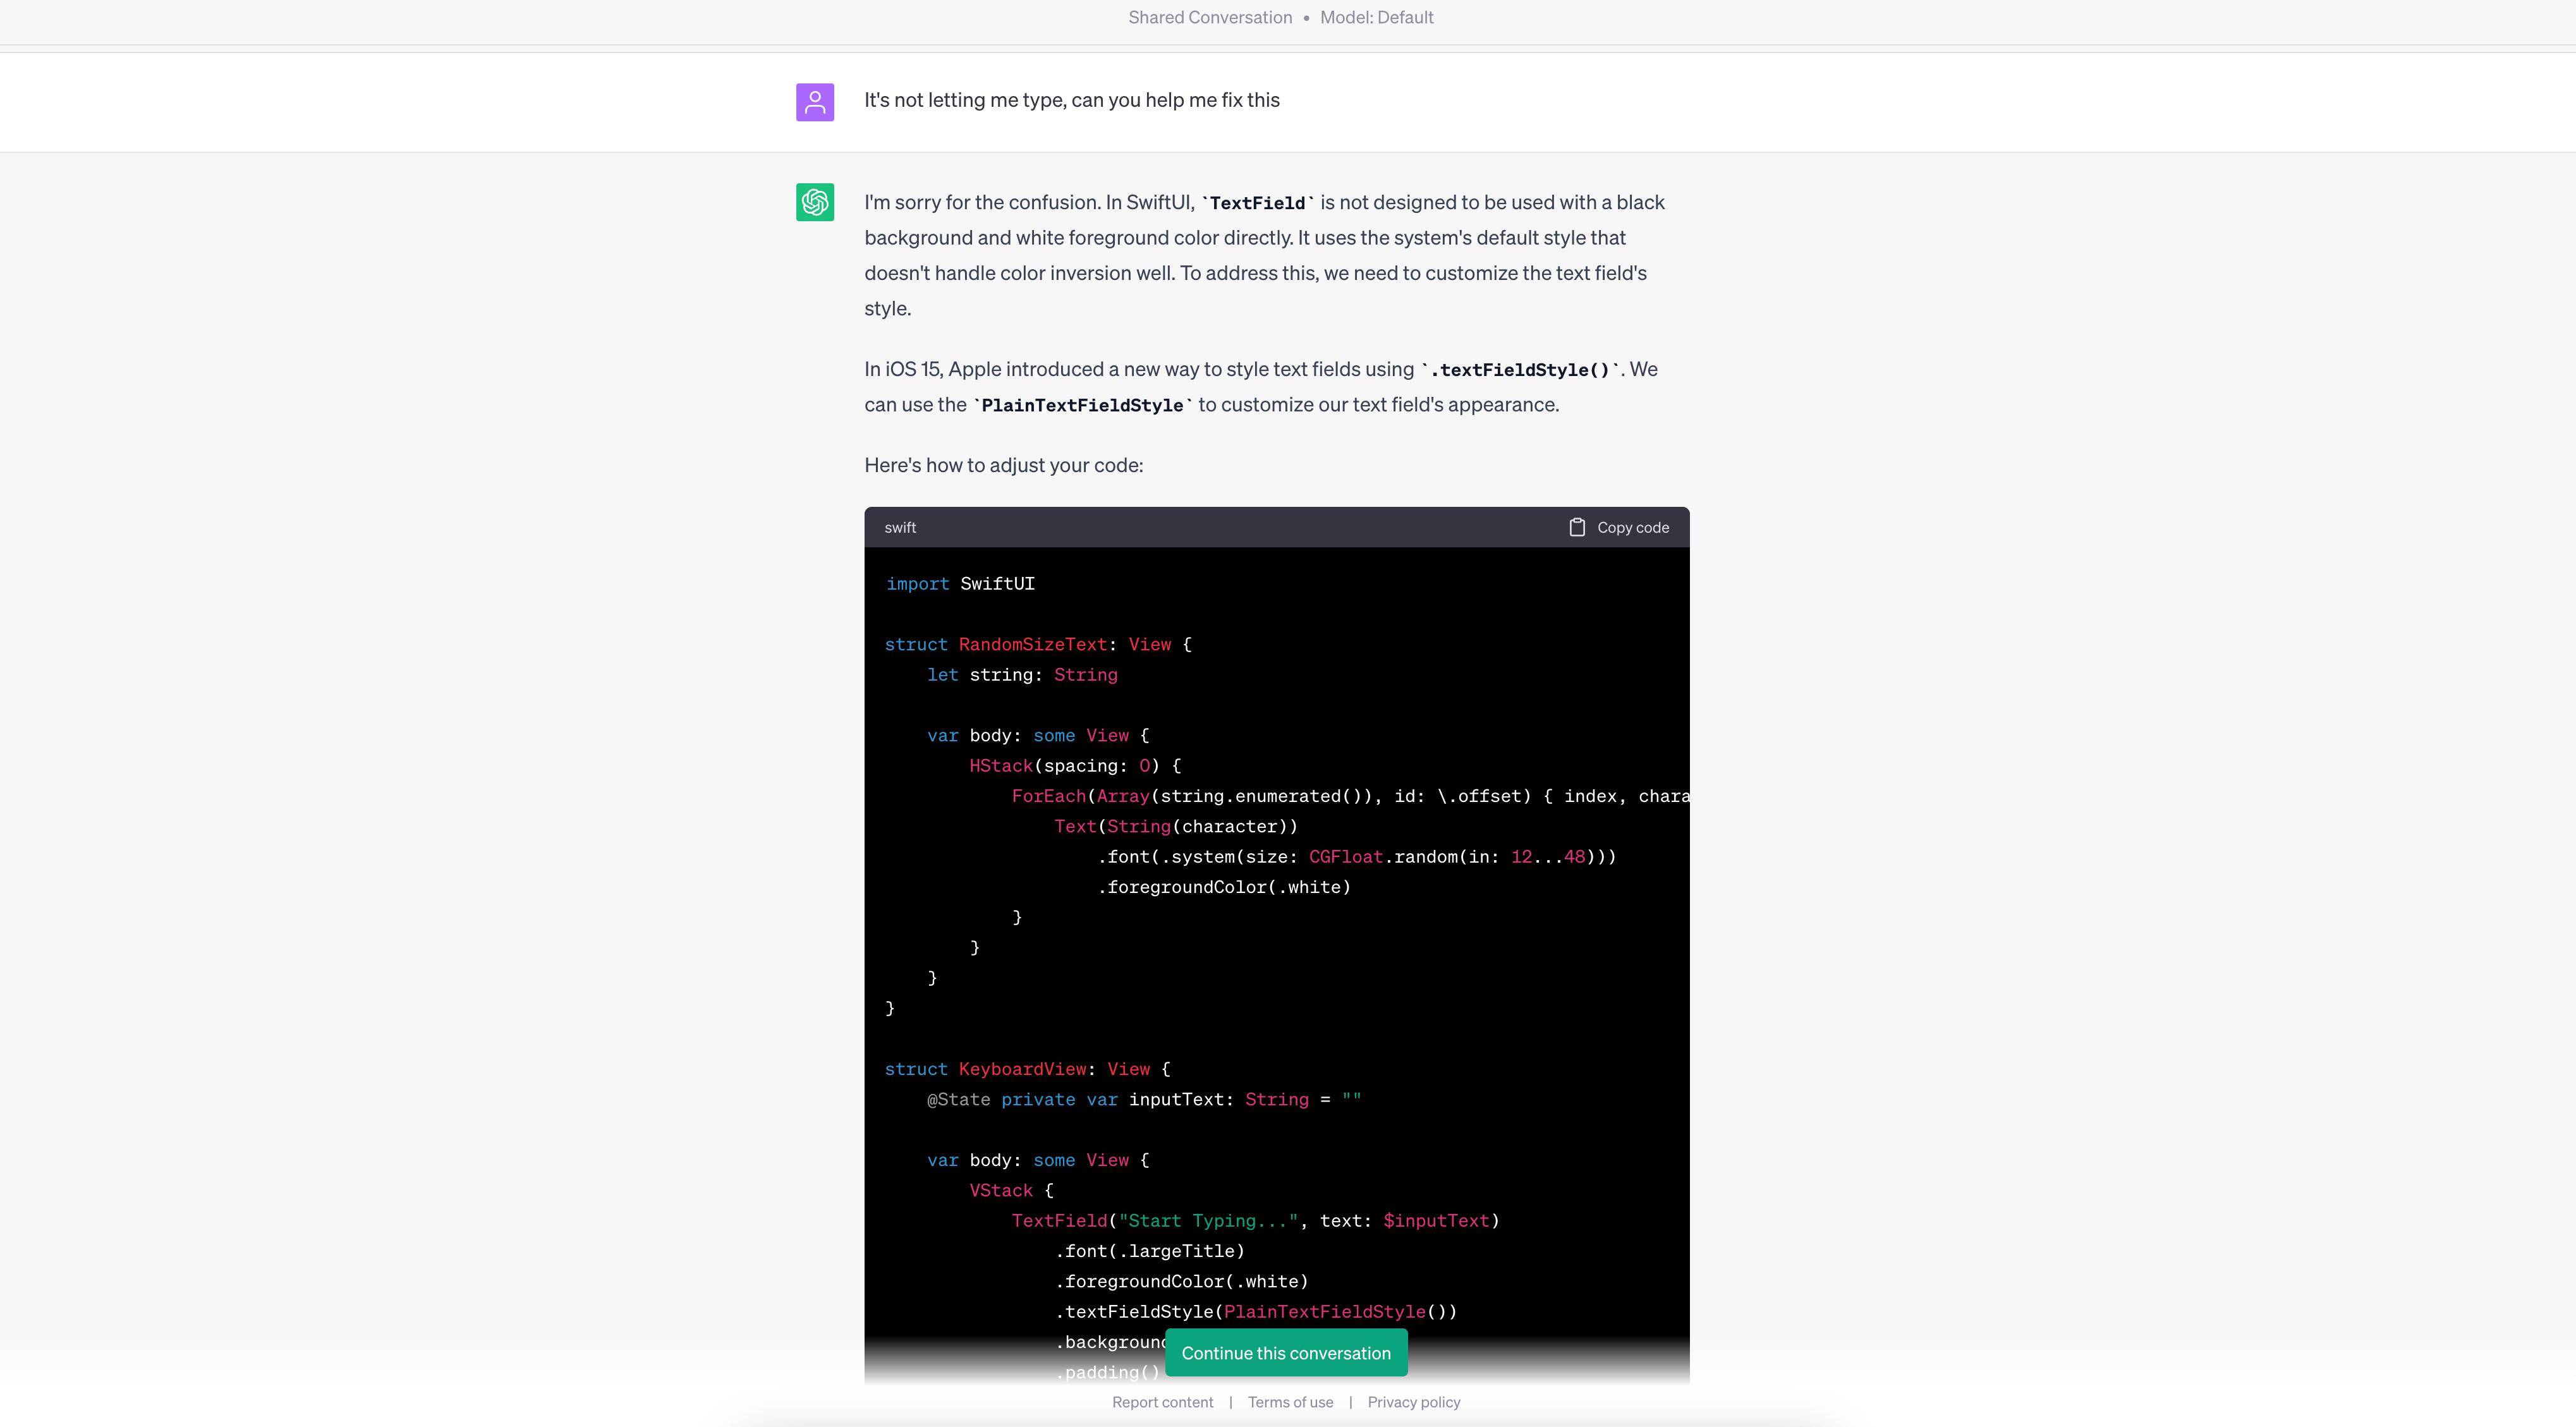The image size is (2576, 1427).
Task: Click the CGFloat.random font size line
Action: pyautogui.click(x=1357, y=857)
